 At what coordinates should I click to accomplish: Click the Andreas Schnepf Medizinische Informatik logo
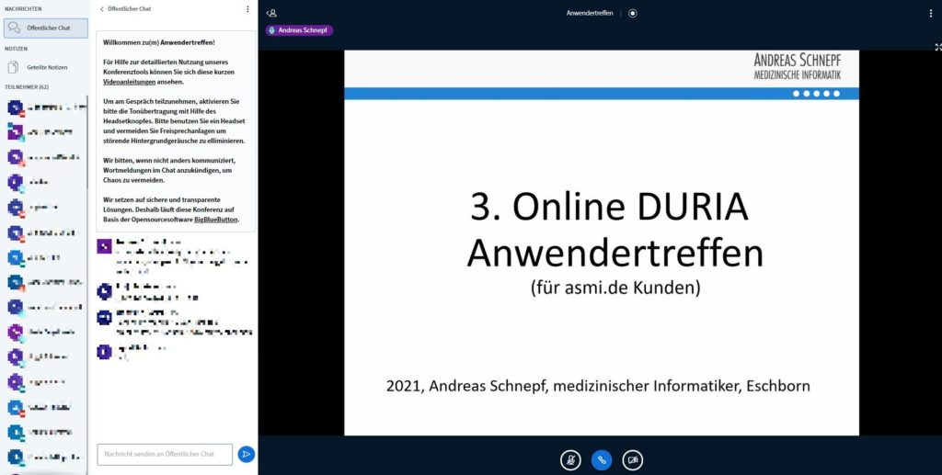798,66
